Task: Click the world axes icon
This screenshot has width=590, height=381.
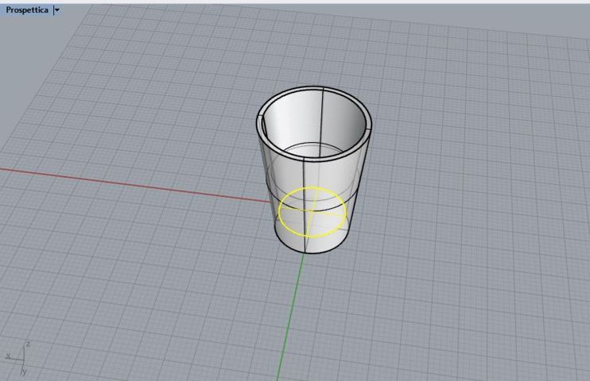Action: pyautogui.click(x=18, y=357)
